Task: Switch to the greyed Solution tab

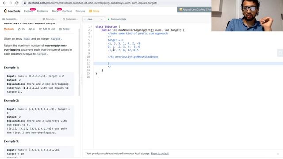Action: [31, 19]
